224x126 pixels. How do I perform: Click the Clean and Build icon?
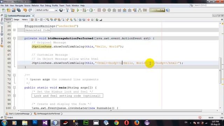click(72, 10)
